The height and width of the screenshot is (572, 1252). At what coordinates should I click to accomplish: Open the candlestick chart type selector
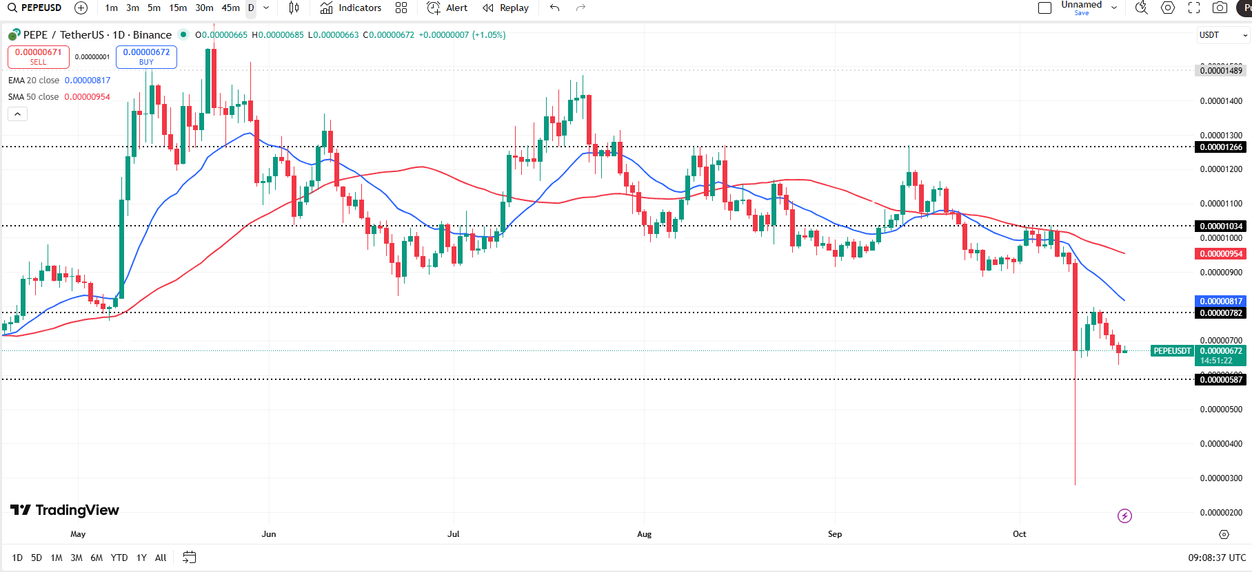pos(294,8)
